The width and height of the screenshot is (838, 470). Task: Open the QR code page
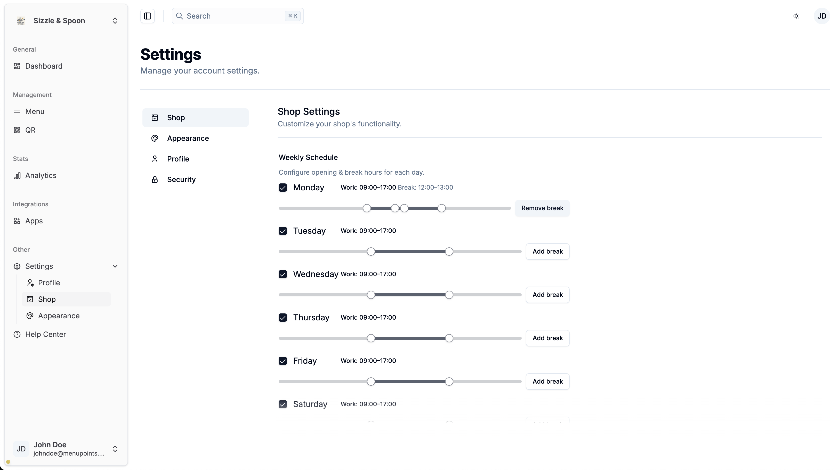point(30,130)
